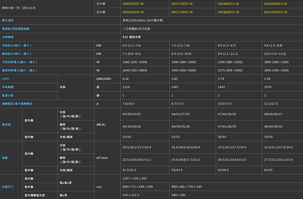Click noise value 48/43/38/30
303x199 pixels.
[x=273, y=127]
